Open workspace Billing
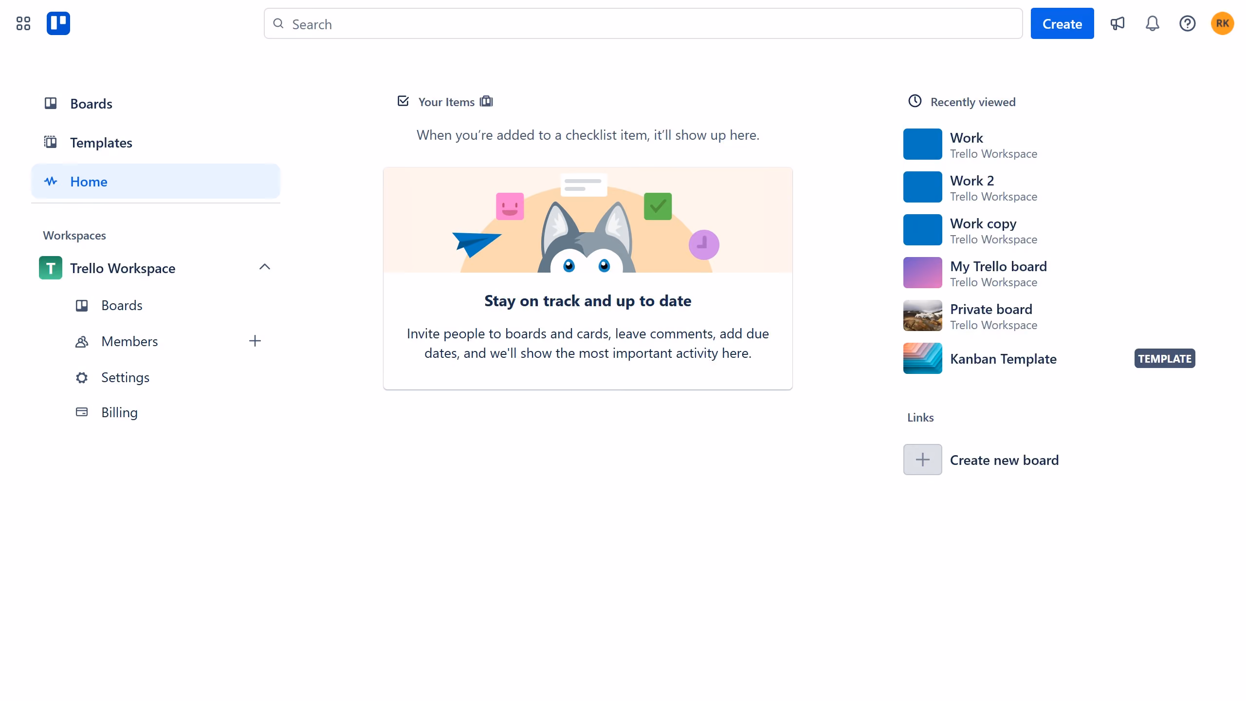 pyautogui.click(x=119, y=413)
